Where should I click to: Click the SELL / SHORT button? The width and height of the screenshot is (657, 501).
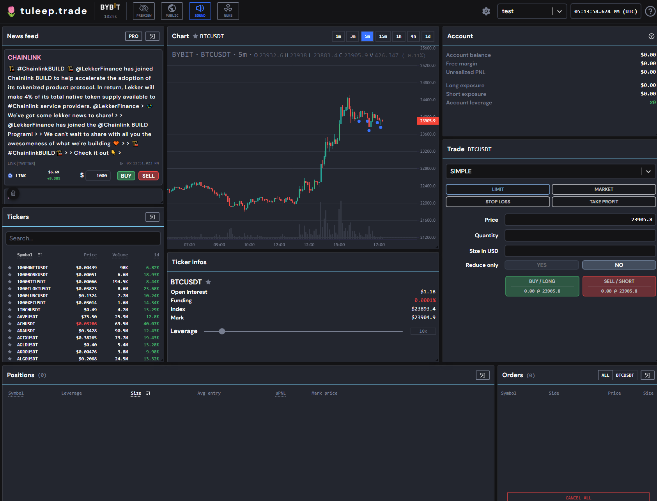click(x=619, y=286)
